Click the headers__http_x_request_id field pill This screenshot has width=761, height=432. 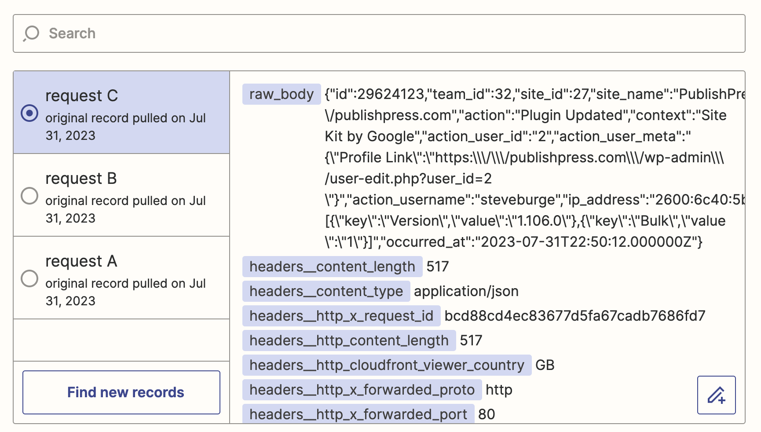pos(341,316)
